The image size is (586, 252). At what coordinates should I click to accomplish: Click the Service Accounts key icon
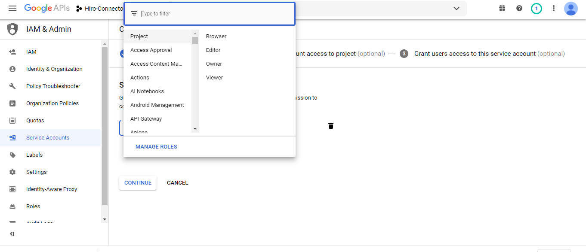12,138
